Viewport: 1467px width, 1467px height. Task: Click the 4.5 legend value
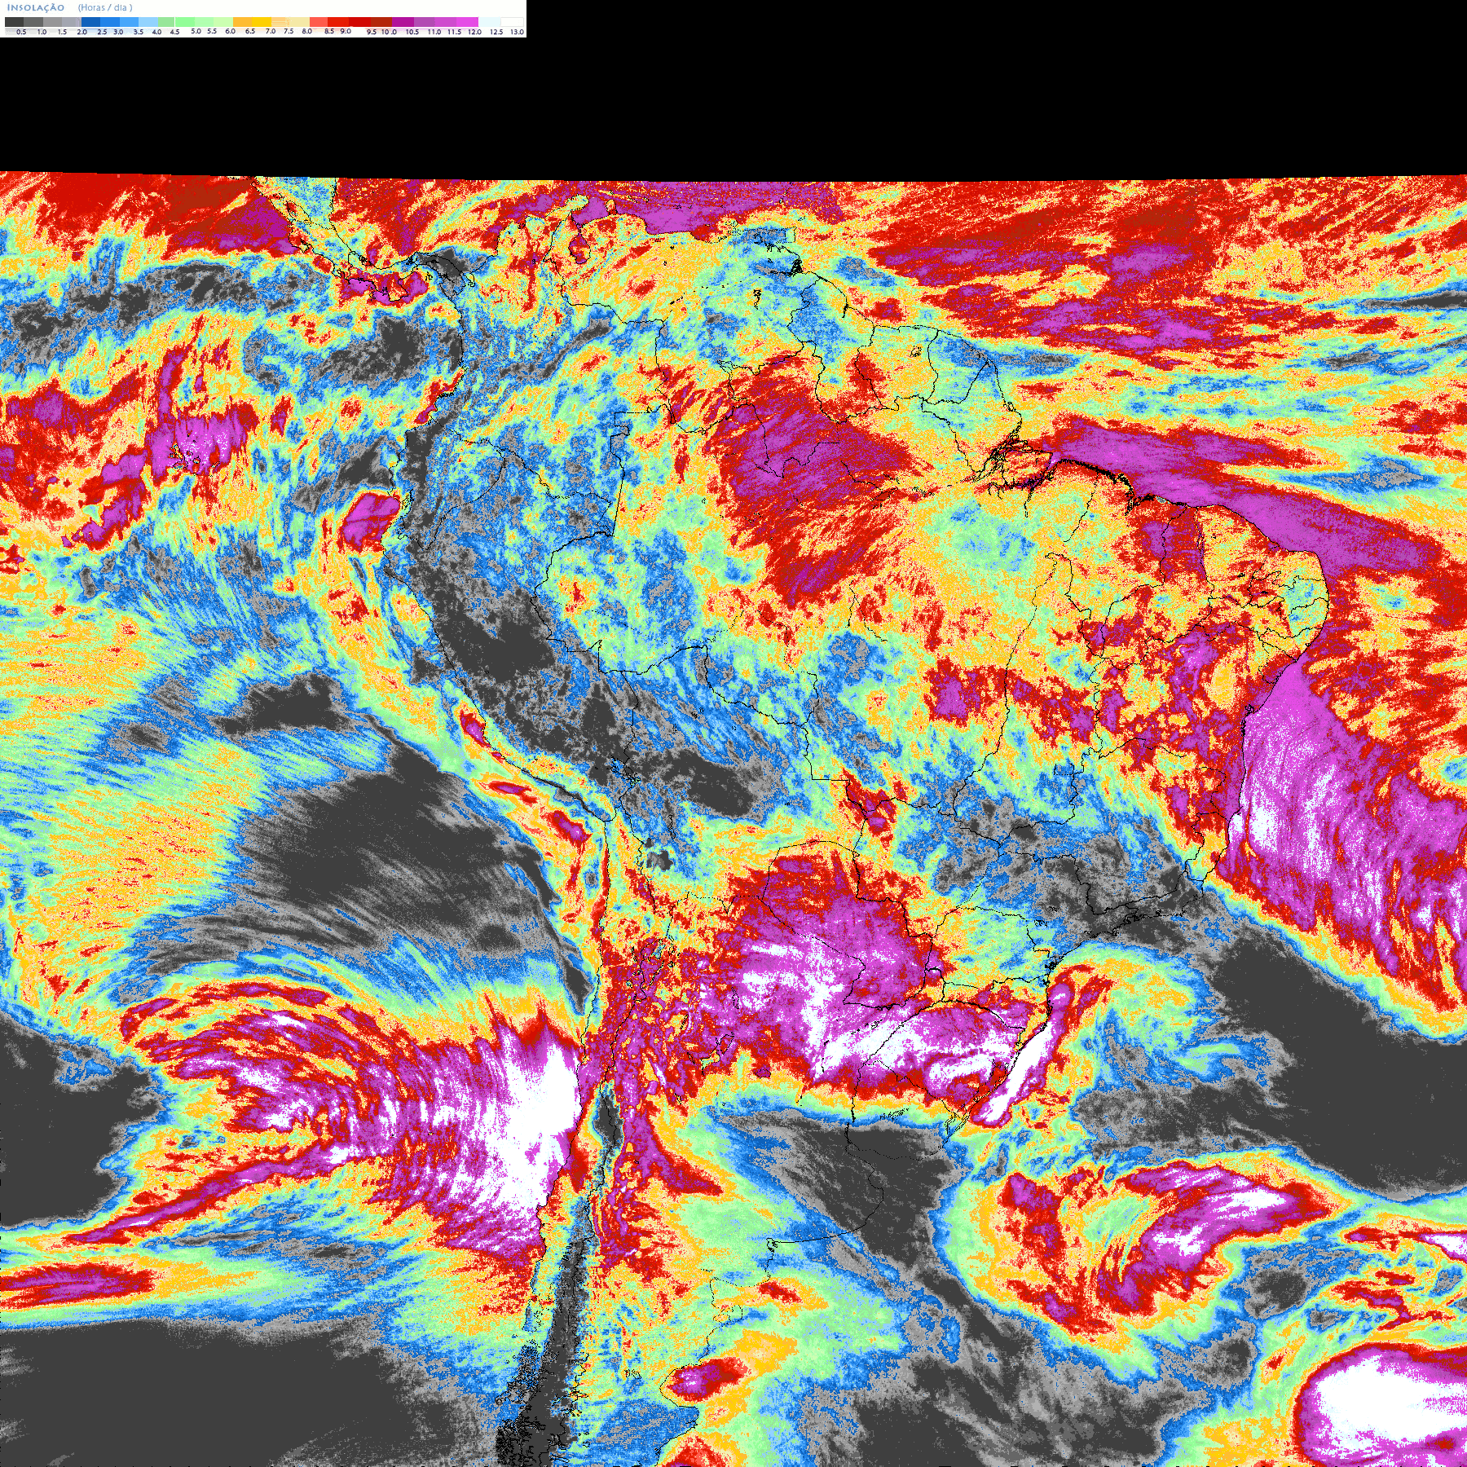[174, 32]
